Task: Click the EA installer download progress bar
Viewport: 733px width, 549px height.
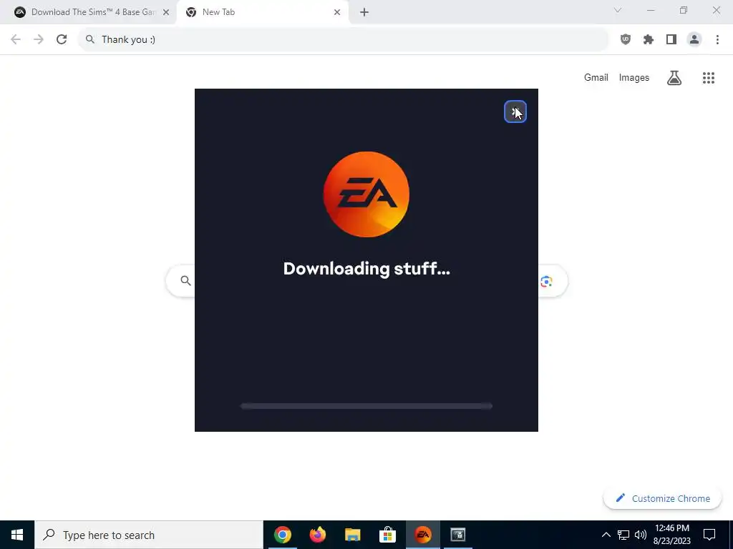Action: 366,406
